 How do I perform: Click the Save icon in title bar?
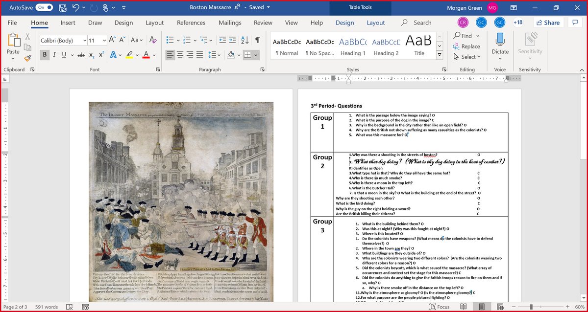pyautogui.click(x=63, y=8)
